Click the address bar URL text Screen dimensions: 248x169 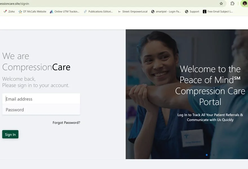[15, 3]
